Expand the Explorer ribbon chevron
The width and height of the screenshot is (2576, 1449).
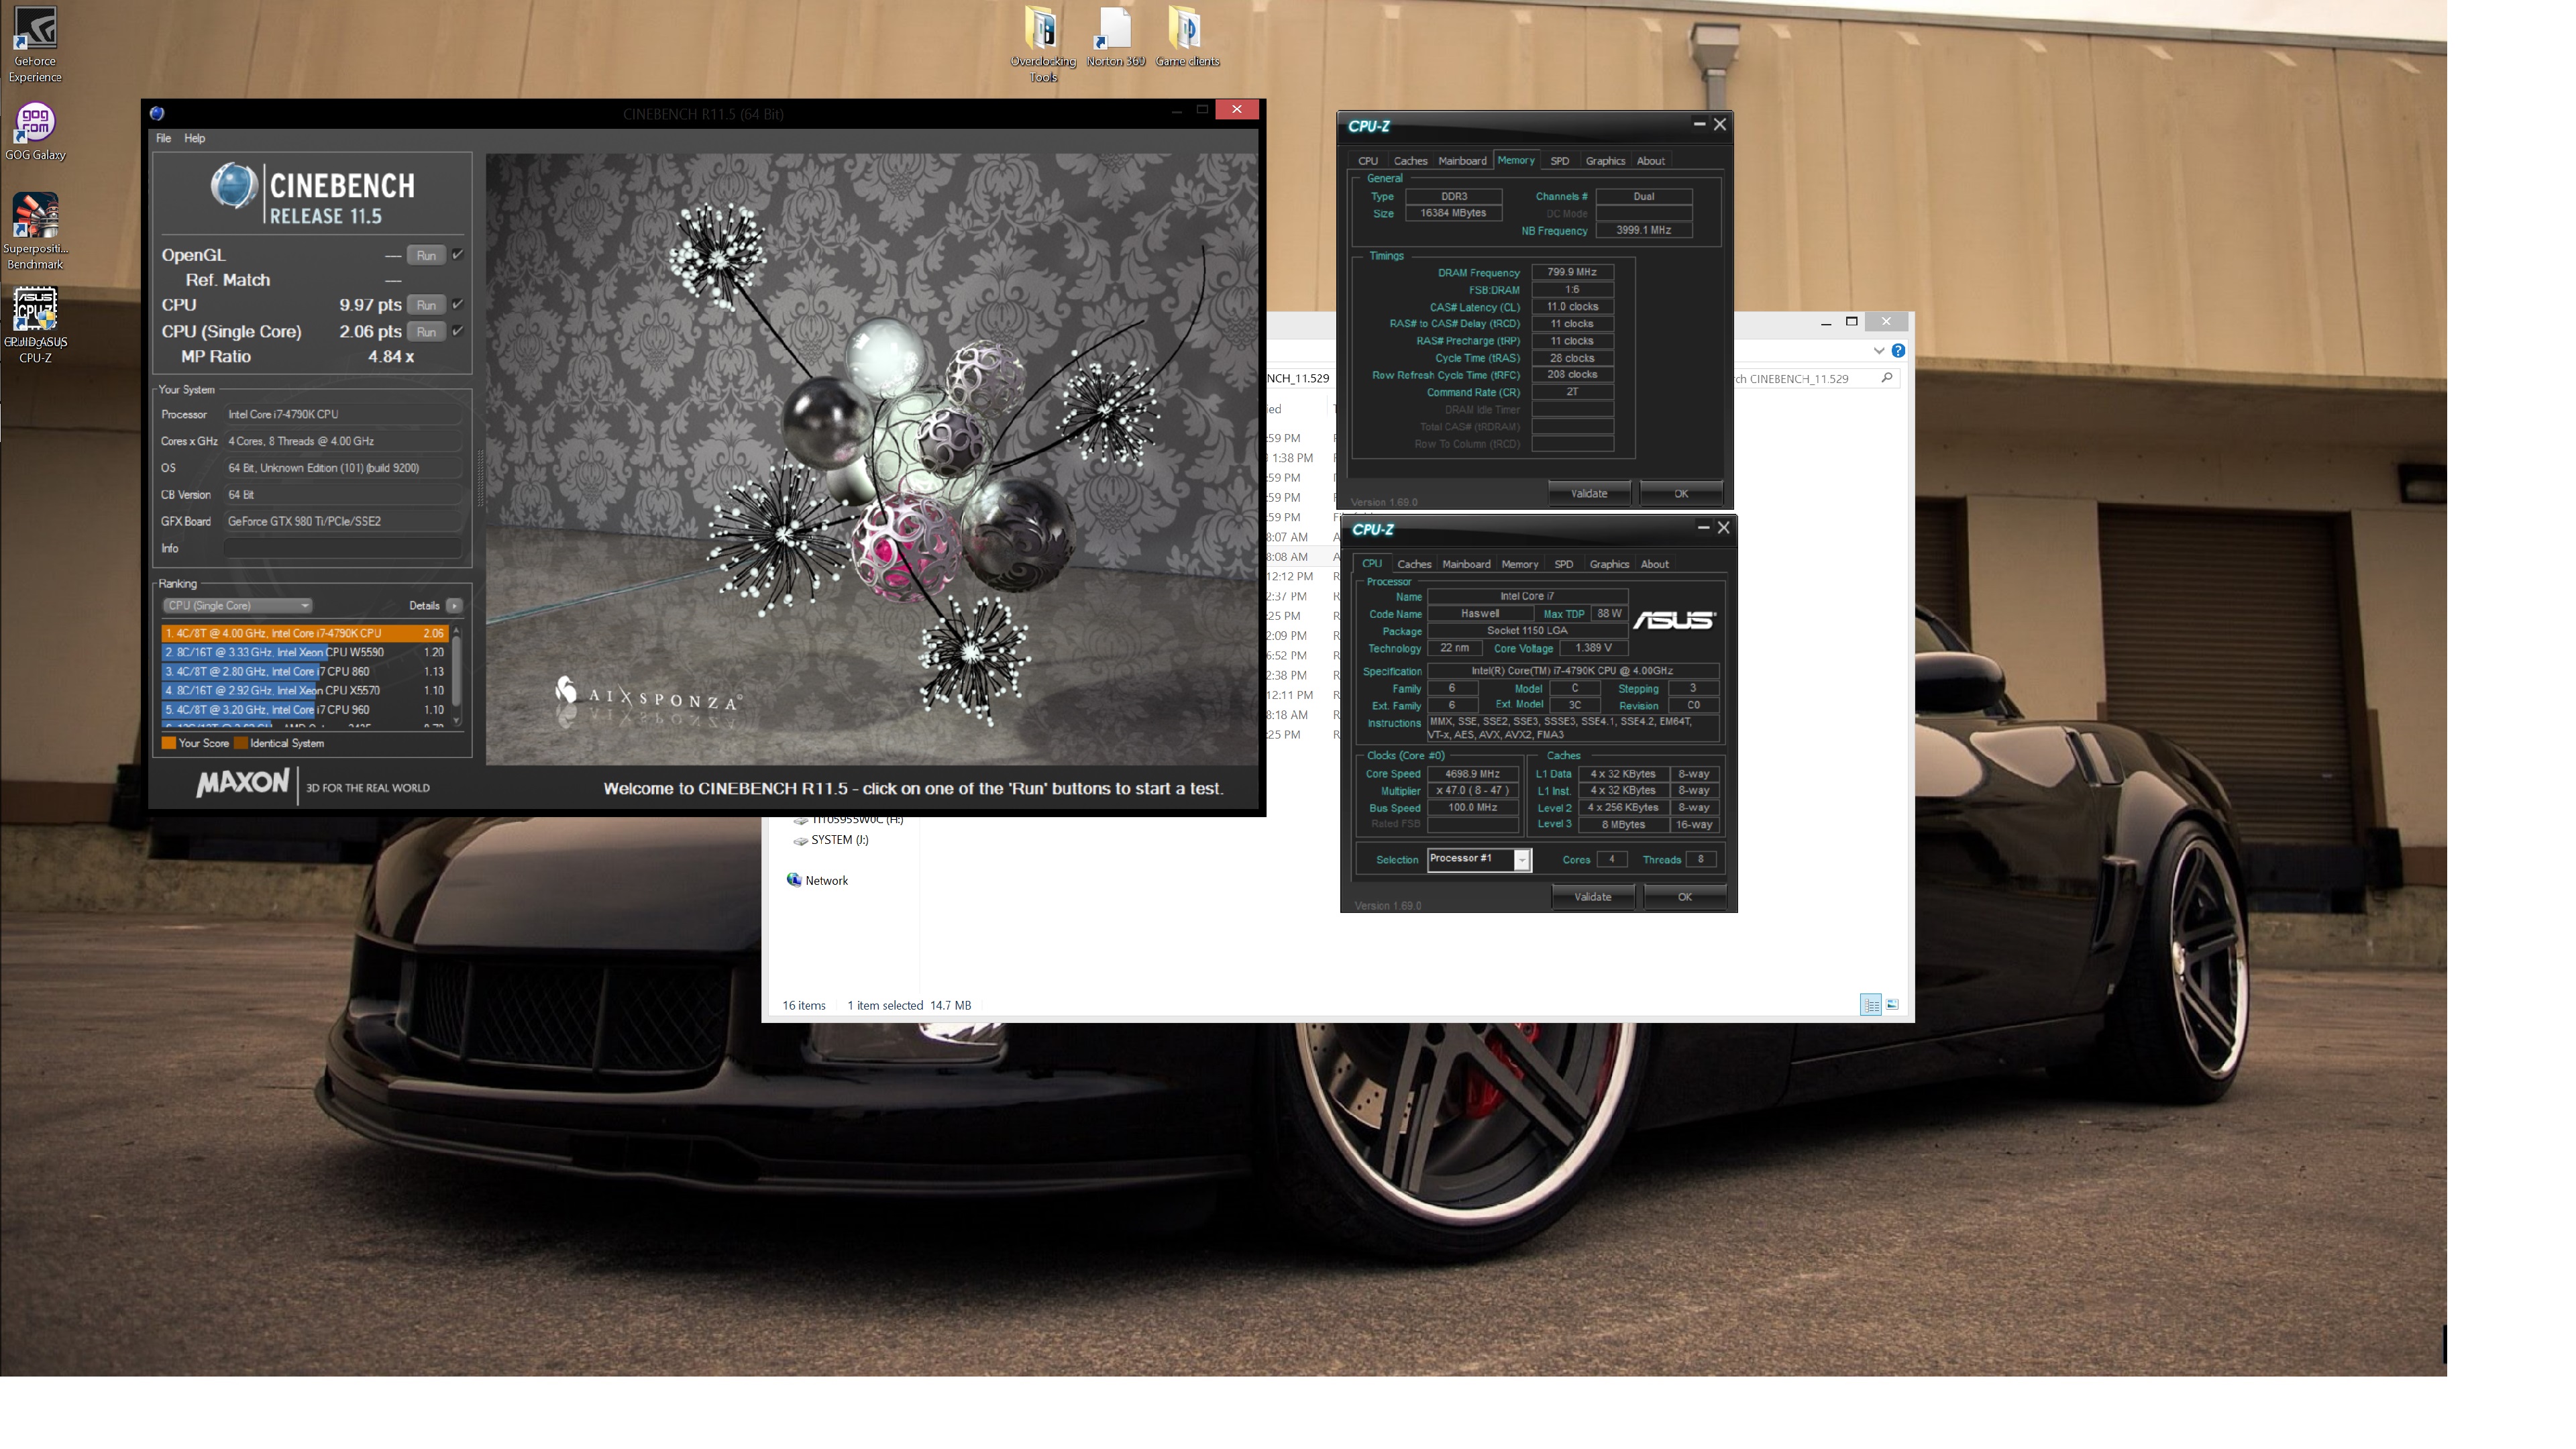pyautogui.click(x=1878, y=350)
